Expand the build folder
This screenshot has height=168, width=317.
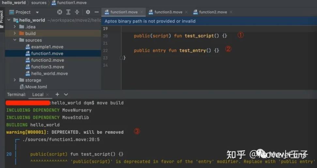coord(15,33)
